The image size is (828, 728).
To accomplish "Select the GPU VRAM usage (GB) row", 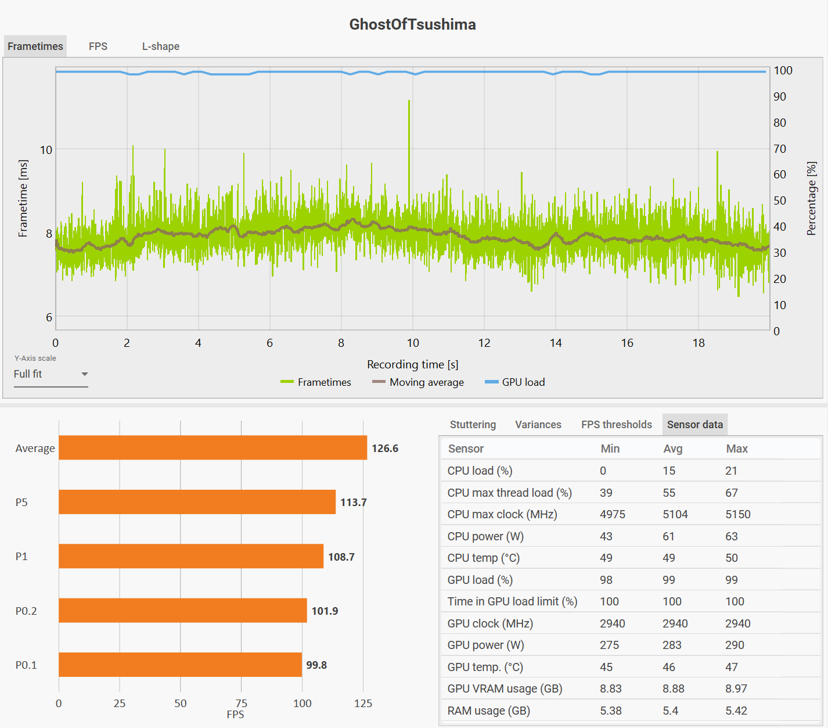I will [x=631, y=688].
